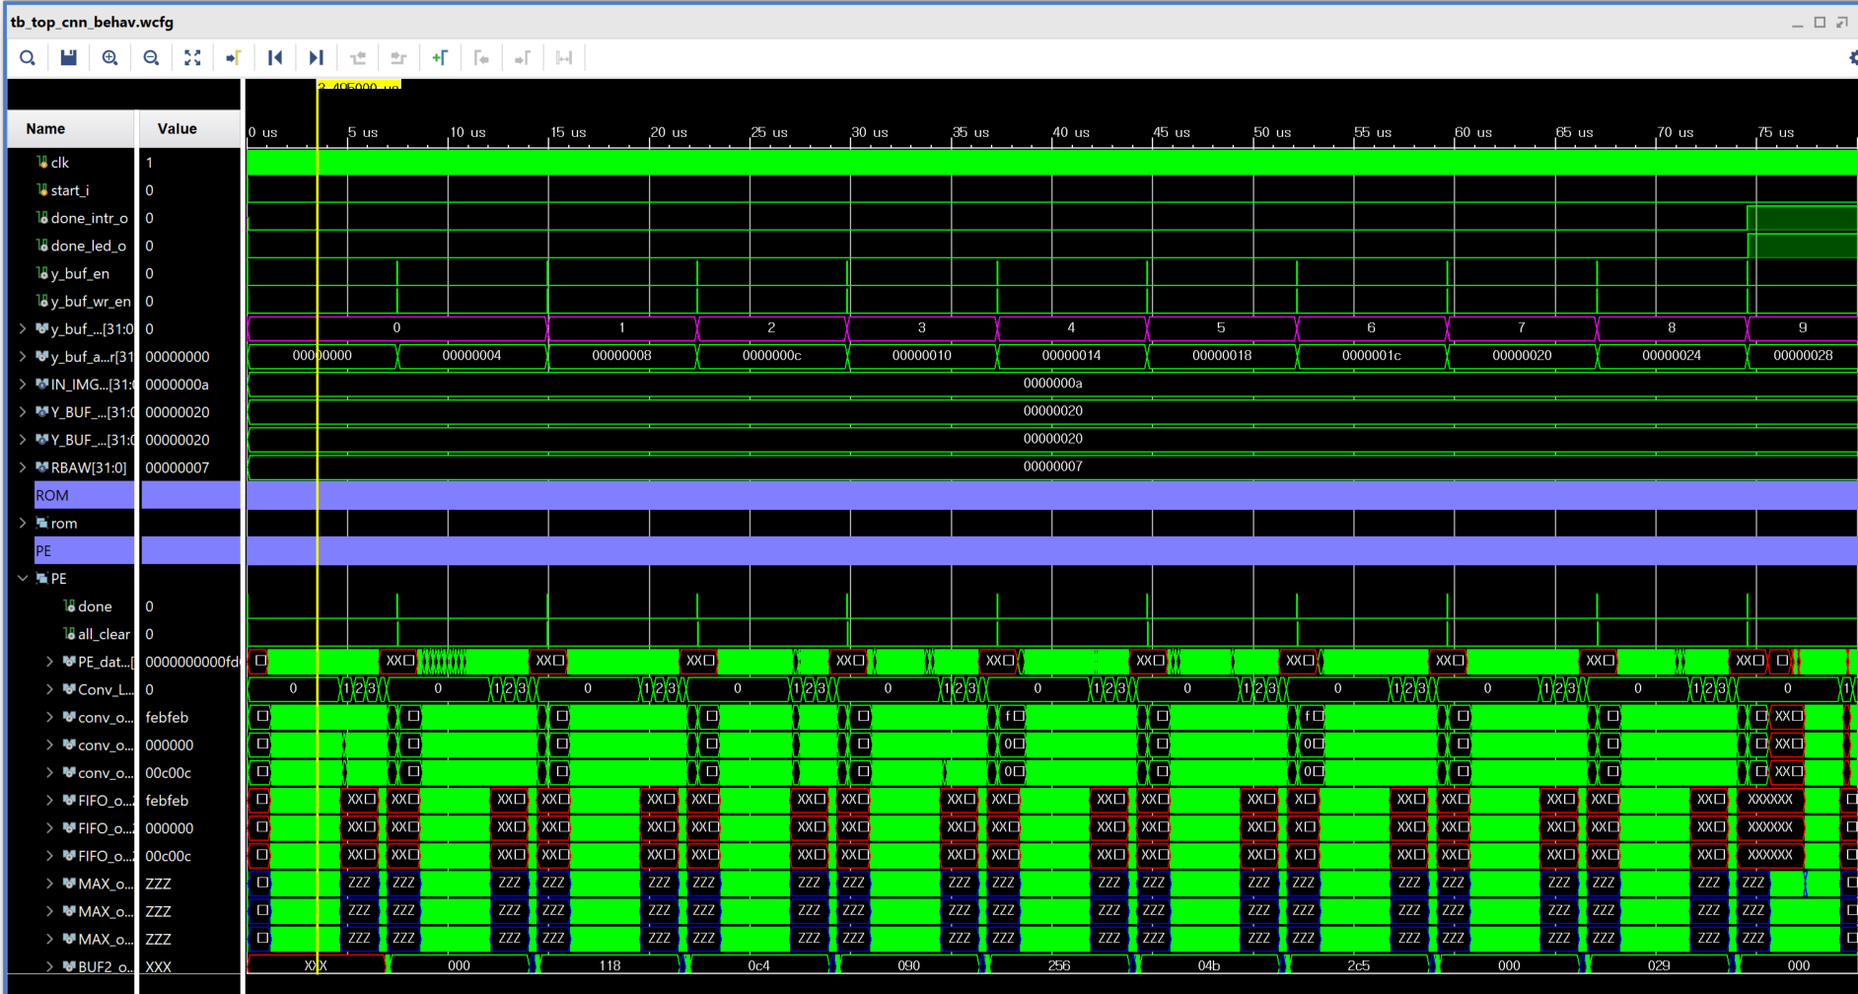Open the waveform search tool

coord(28,58)
